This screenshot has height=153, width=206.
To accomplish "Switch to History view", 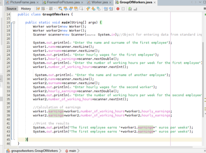I will pos(26,9).
